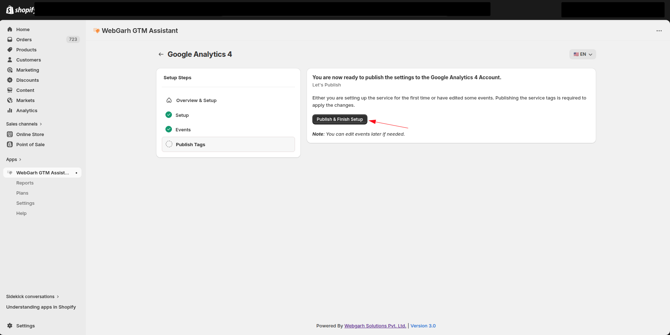Click the Overview & Setup home icon

[x=169, y=100]
